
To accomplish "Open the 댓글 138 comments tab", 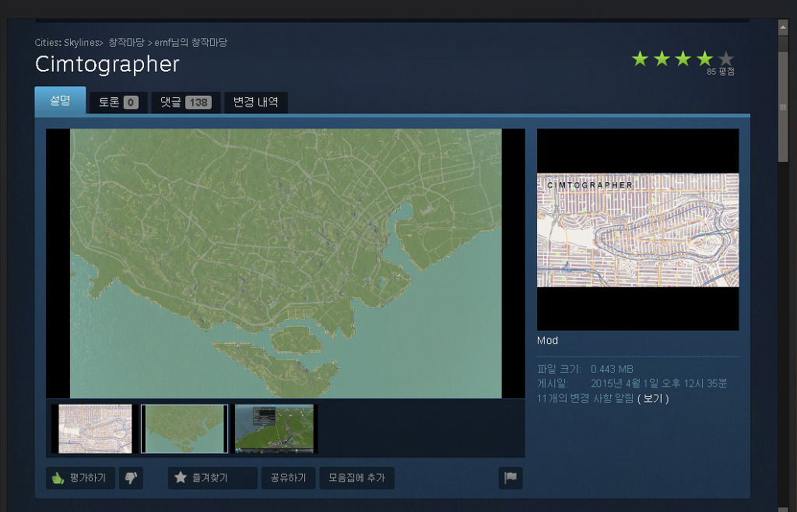I will pos(185,102).
